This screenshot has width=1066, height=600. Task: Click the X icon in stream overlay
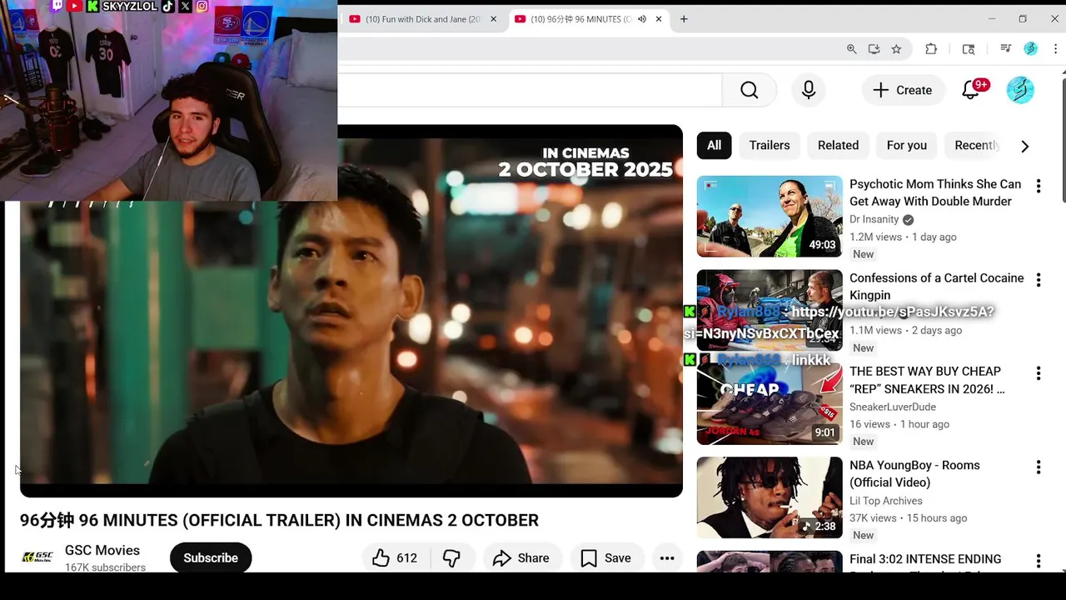[x=185, y=6]
